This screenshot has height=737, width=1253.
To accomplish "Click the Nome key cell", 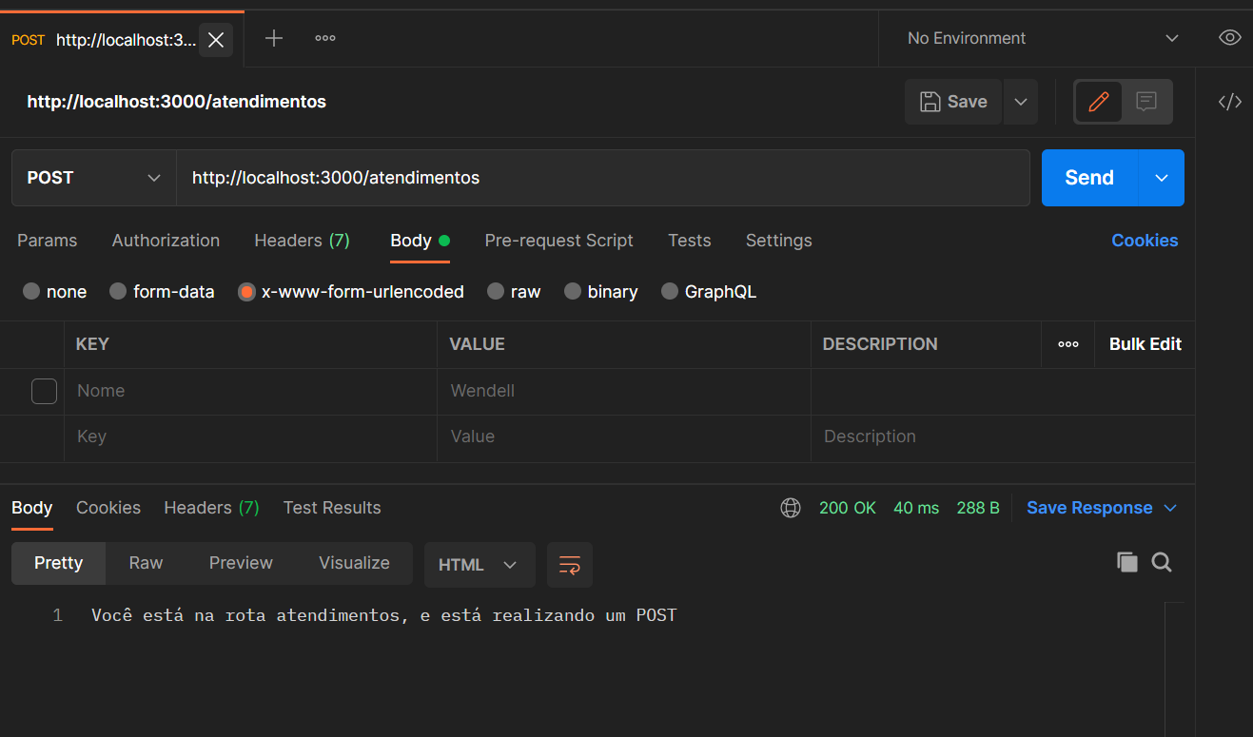I will point(250,391).
